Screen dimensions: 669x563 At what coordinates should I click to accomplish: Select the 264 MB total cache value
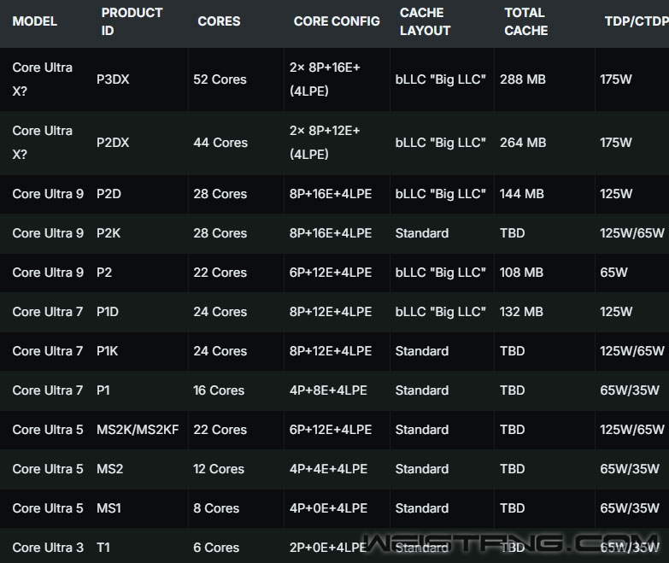coord(523,143)
